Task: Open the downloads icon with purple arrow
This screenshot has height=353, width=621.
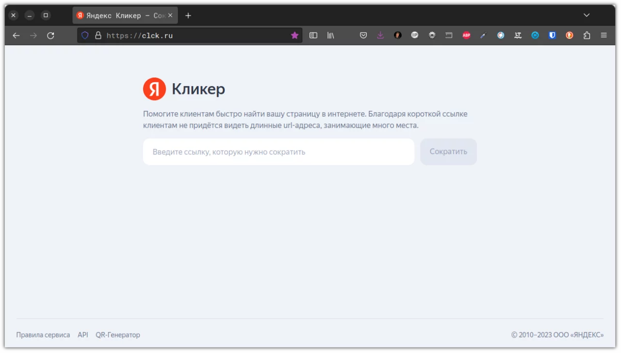Action: coord(380,35)
